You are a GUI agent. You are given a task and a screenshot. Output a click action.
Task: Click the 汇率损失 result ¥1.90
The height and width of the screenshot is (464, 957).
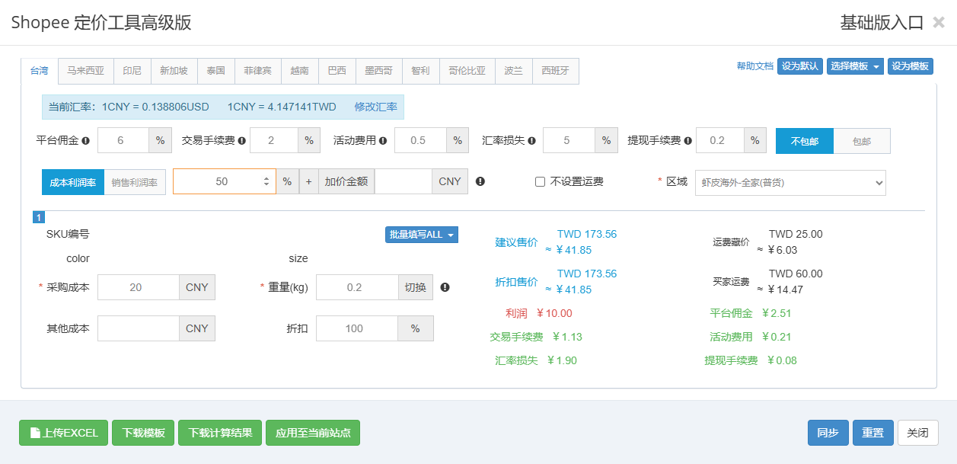tap(562, 360)
